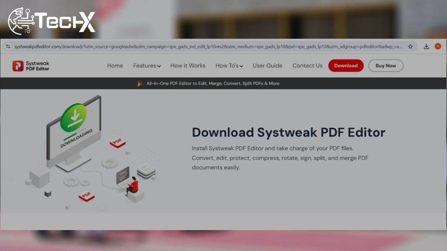
Task: Open the How it Works page
Action: coord(188,66)
